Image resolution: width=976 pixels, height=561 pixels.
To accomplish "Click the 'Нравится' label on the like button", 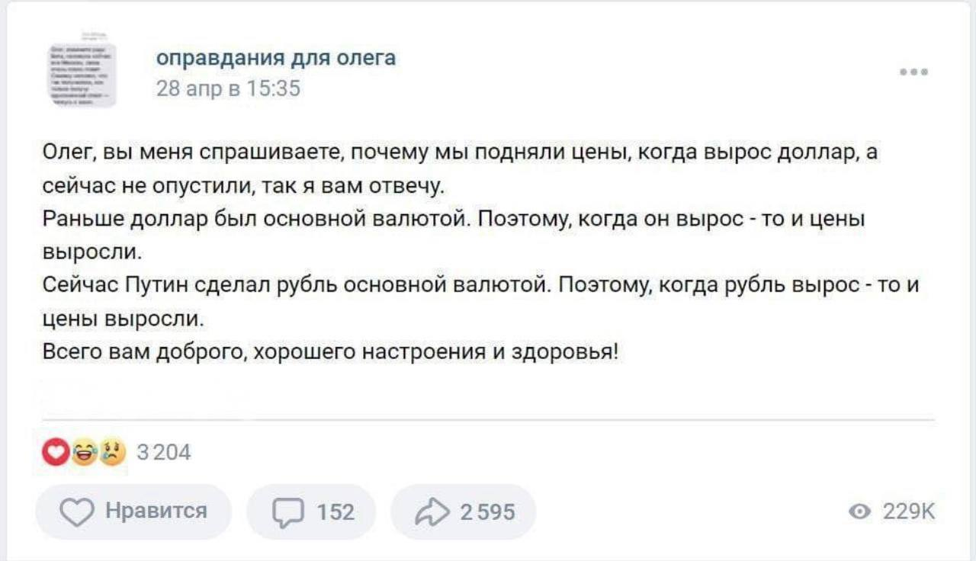I will (156, 511).
